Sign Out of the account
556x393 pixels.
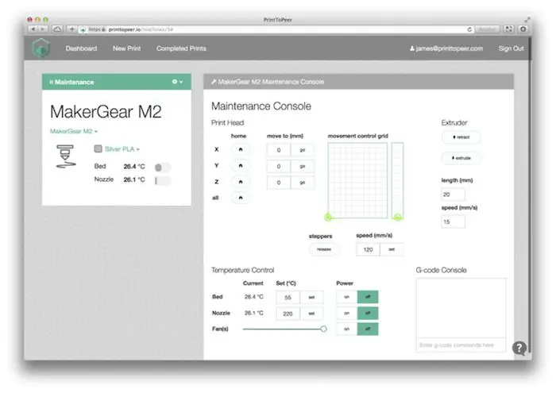point(511,48)
